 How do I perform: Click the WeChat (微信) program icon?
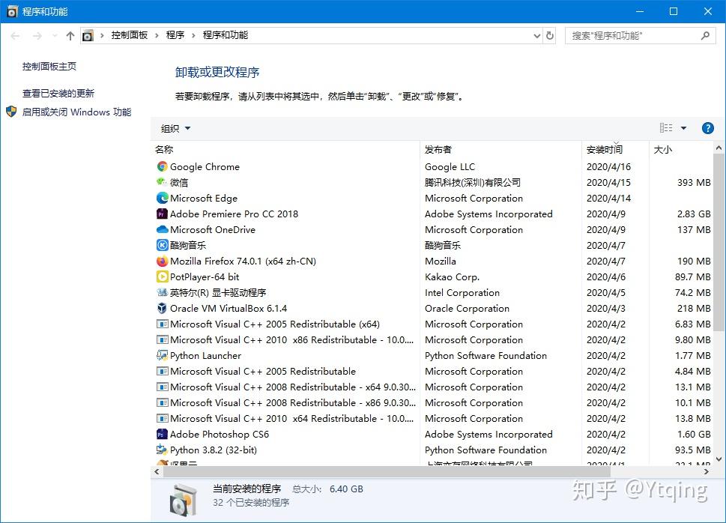(162, 183)
